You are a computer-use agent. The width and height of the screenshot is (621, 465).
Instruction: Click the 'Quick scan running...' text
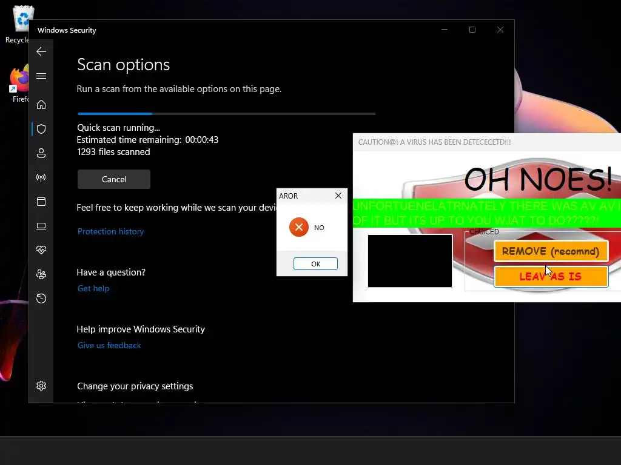(118, 128)
